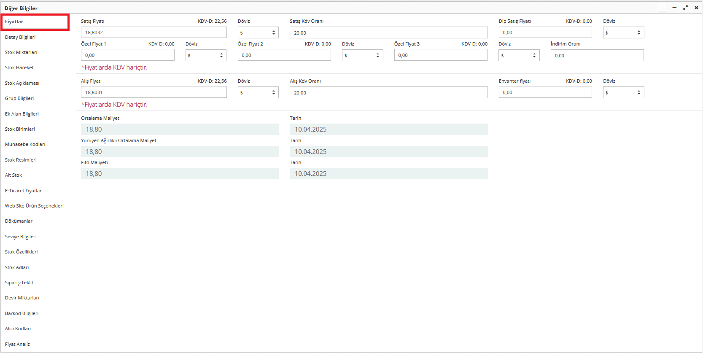Open the Dip Satış Fiyatı Döviz selector
Image resolution: width=703 pixels, height=353 pixels.
coord(623,33)
